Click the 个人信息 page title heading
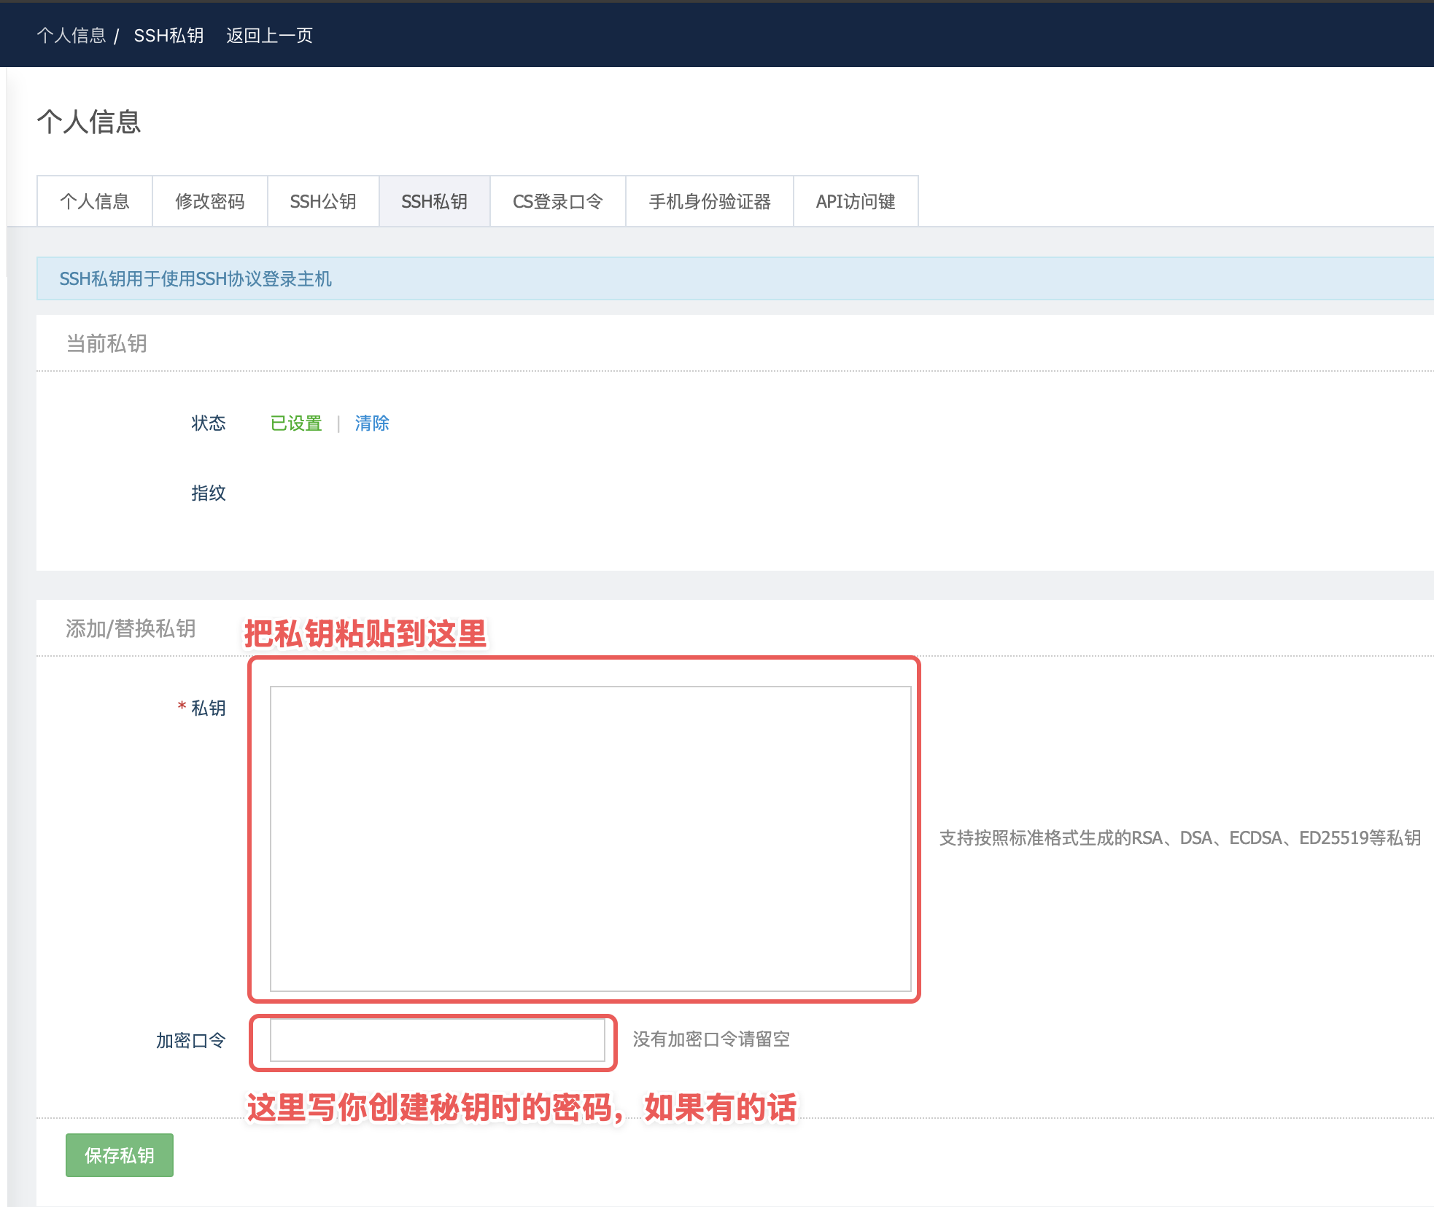Viewport: 1434px width, 1207px height. click(89, 122)
